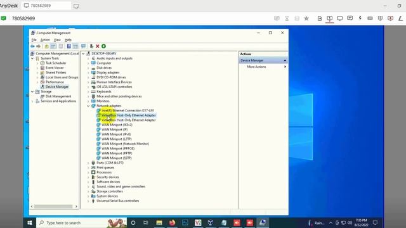This screenshot has width=406, height=228.
Task: Open Local Users and Groups
Action: point(62,77)
